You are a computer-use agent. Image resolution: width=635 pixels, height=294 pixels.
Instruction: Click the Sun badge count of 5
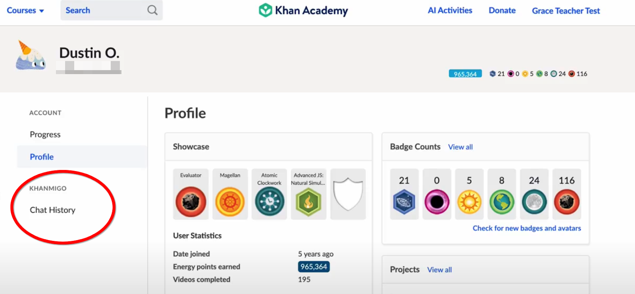(x=469, y=194)
